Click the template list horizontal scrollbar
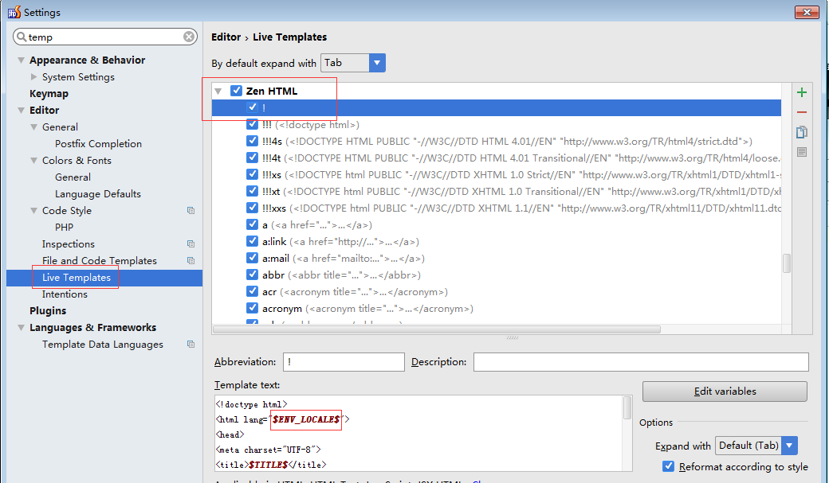Screen dimensions: 829x483 coord(437,329)
